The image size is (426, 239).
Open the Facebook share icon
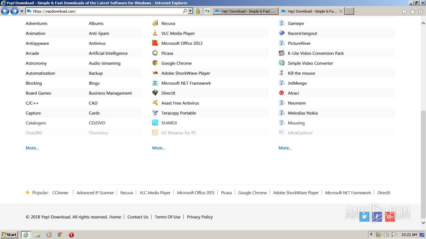click(x=377, y=217)
